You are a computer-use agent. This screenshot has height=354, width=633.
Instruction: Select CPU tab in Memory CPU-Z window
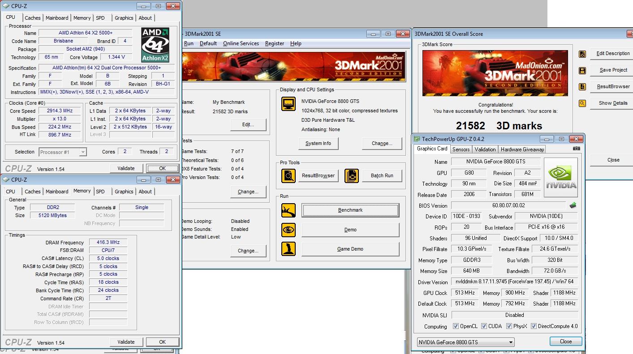11,192
